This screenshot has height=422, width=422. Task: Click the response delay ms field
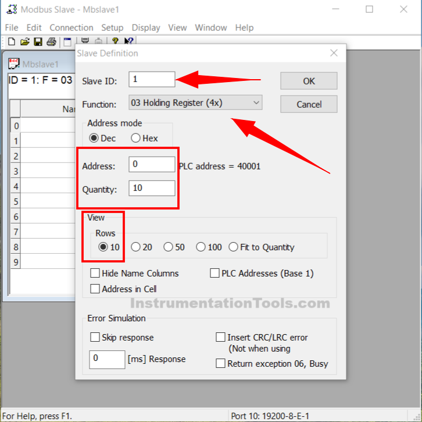(107, 359)
